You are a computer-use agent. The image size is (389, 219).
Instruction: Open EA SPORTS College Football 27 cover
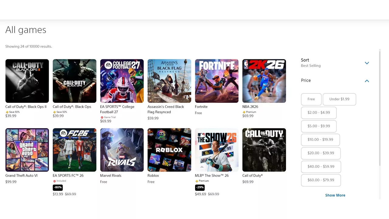tap(122, 81)
